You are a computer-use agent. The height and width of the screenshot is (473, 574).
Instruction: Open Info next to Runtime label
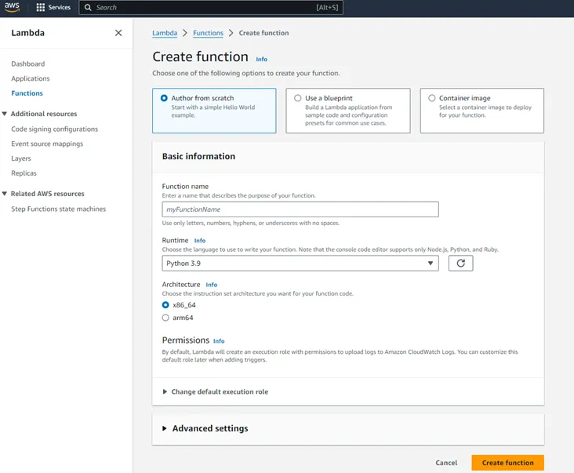pyautogui.click(x=199, y=241)
